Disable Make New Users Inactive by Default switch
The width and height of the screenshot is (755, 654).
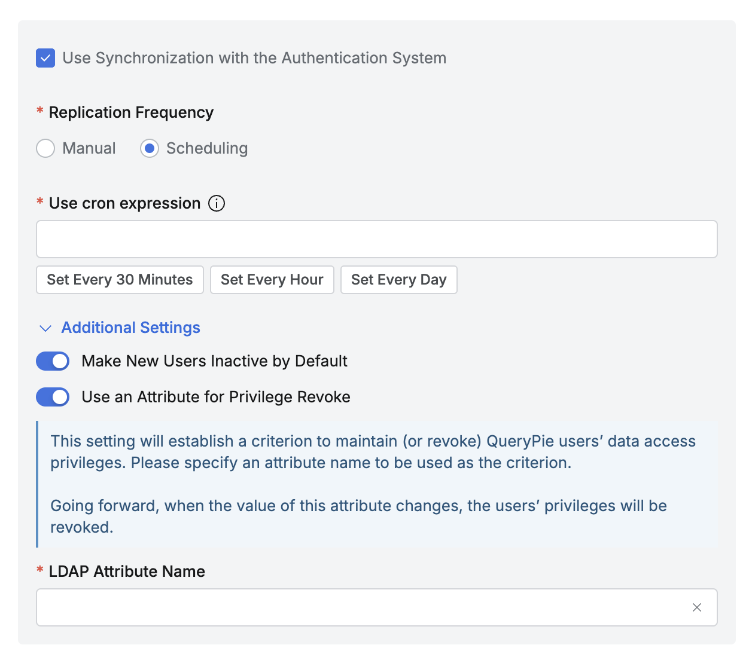pyautogui.click(x=53, y=361)
